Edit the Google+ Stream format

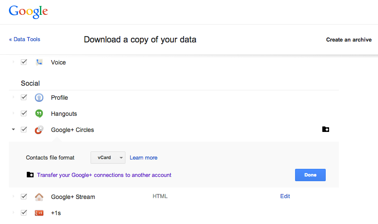(x=285, y=196)
